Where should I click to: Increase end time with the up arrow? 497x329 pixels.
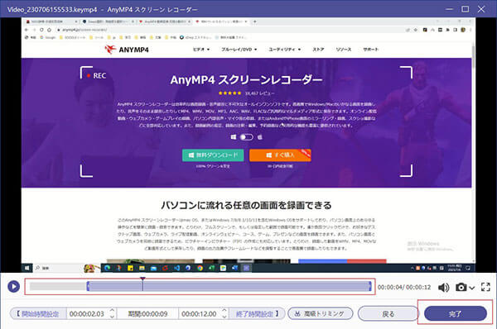[224, 311]
